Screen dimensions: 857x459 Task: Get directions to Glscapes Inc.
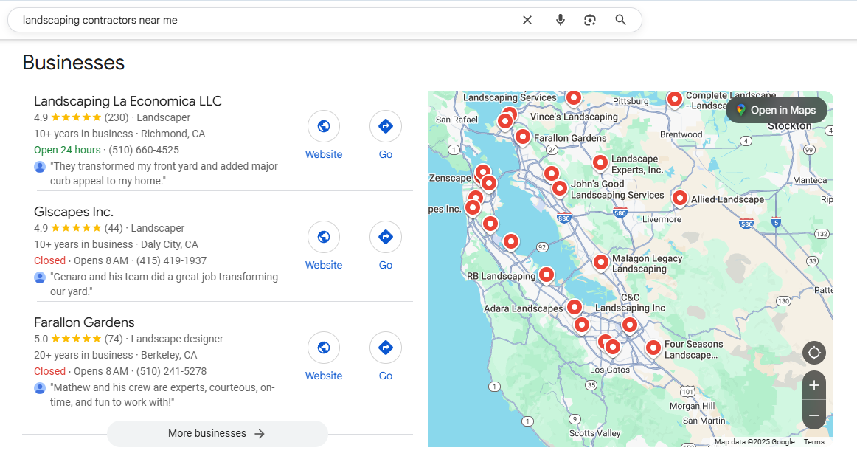tap(386, 237)
